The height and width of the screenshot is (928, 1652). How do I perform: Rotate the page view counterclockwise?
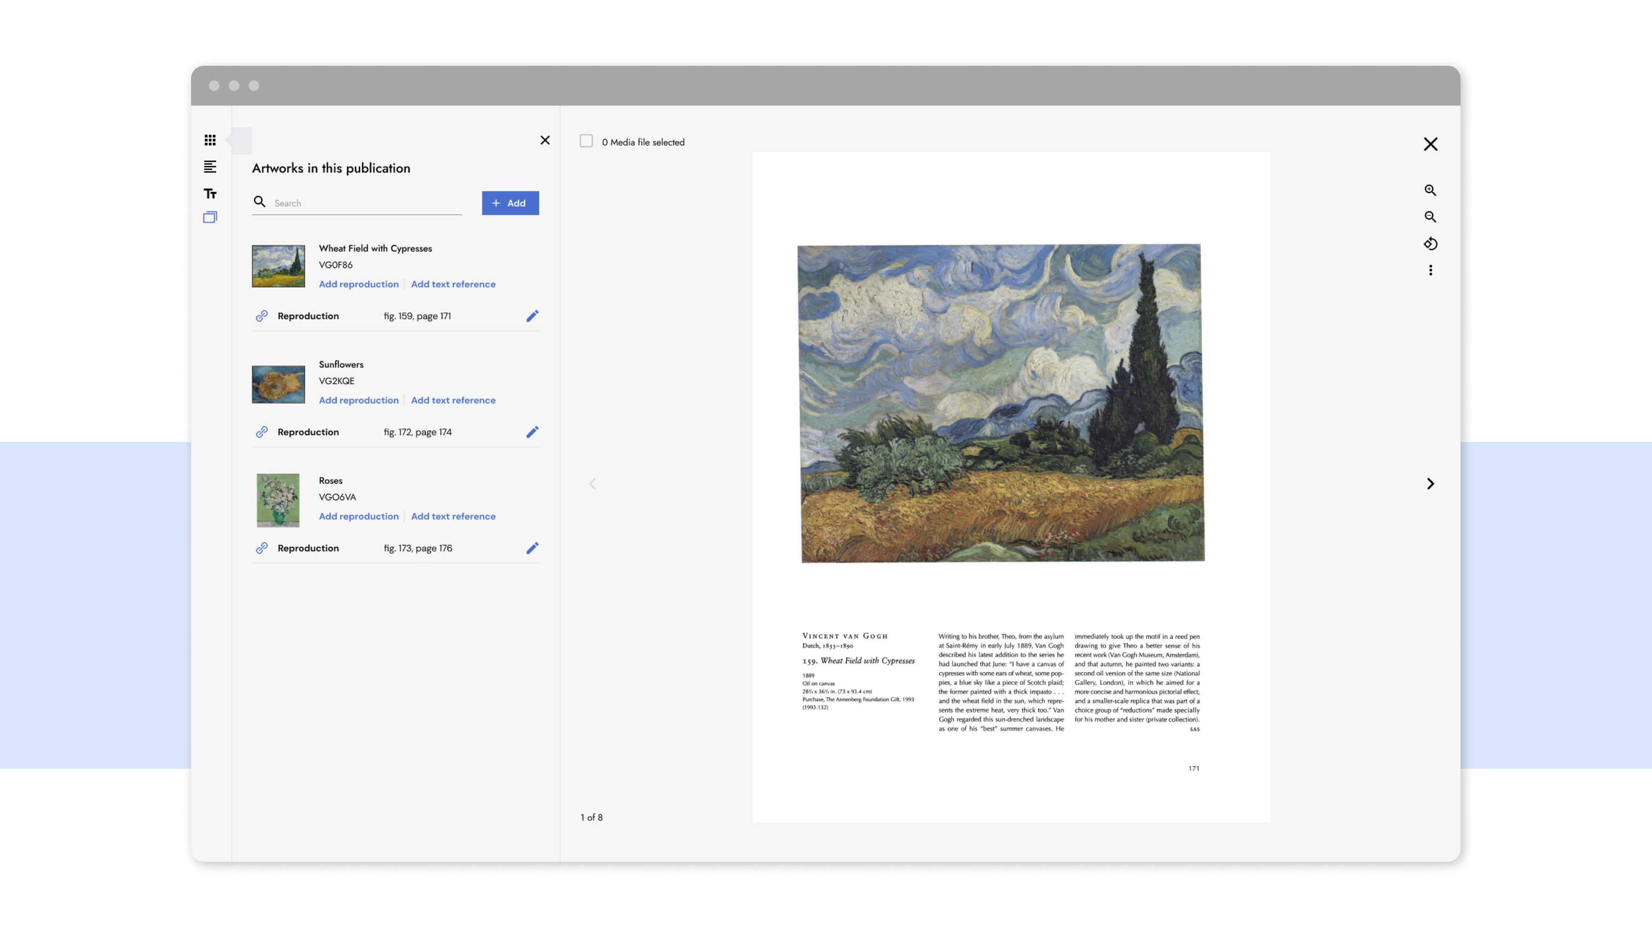click(1430, 244)
